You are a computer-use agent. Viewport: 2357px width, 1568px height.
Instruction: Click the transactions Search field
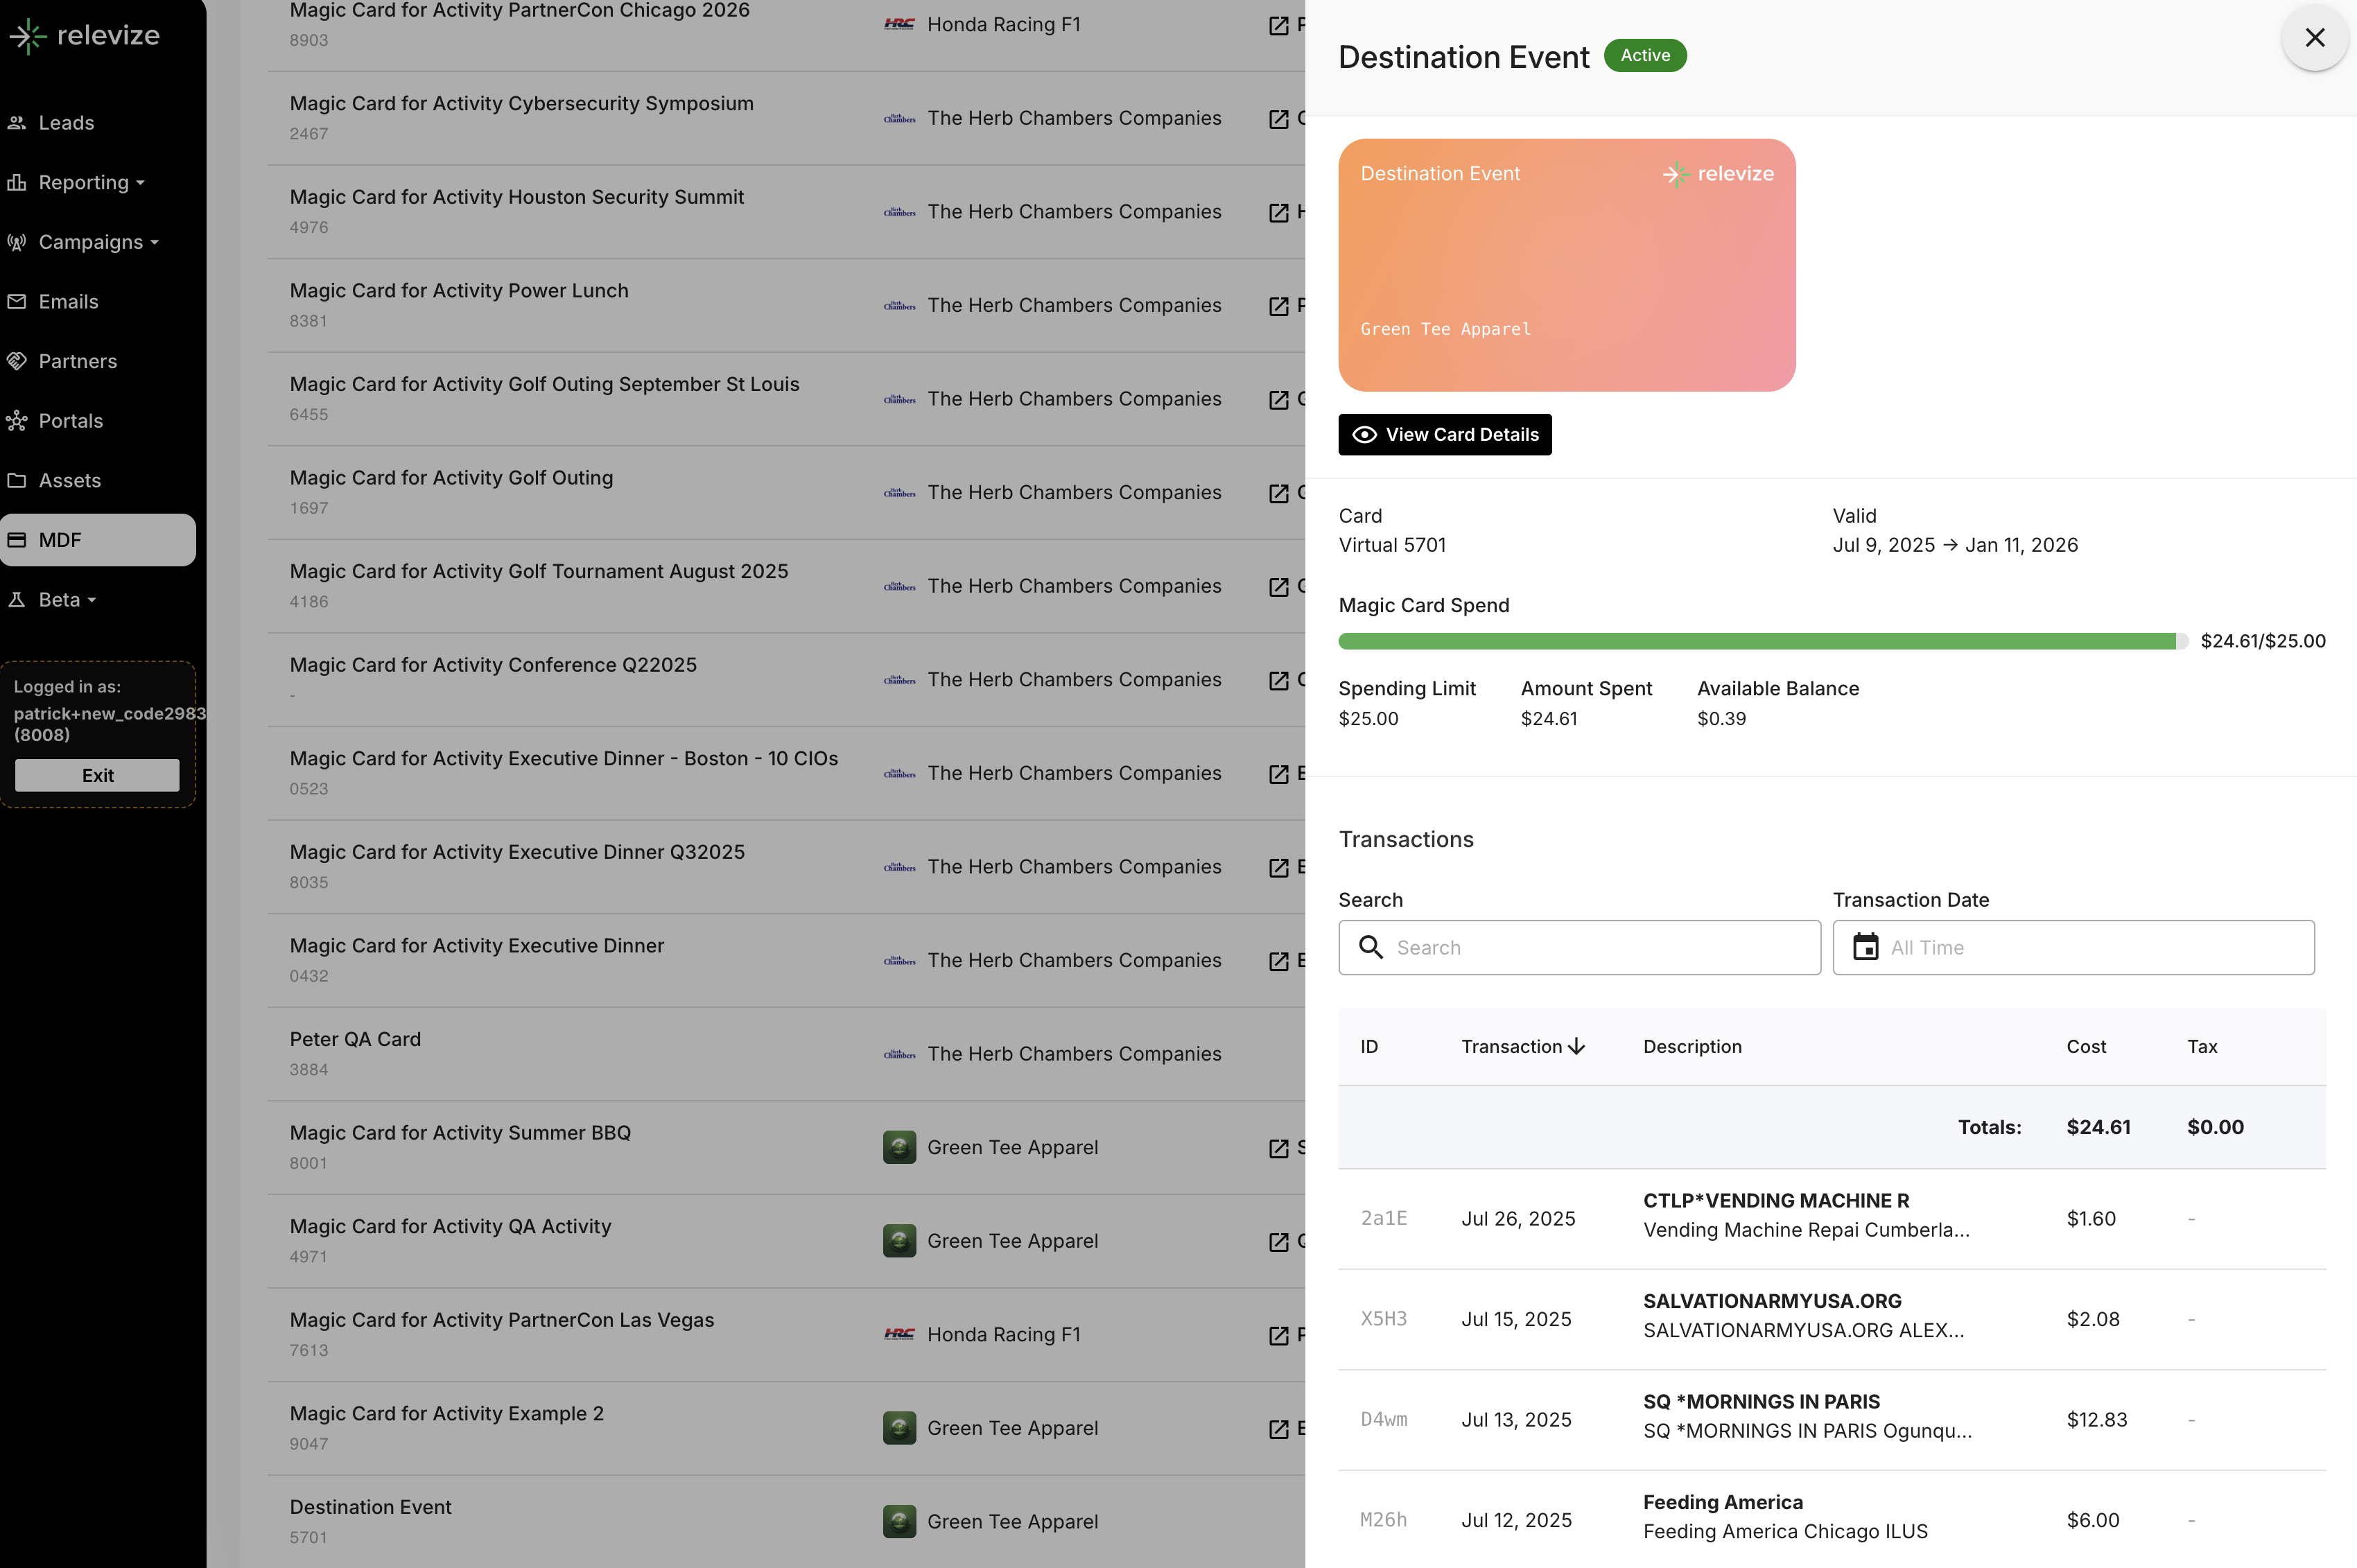(x=1600, y=948)
